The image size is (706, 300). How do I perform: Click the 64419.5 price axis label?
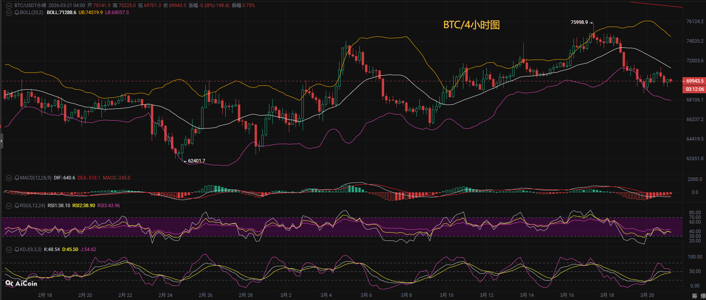coord(695,139)
